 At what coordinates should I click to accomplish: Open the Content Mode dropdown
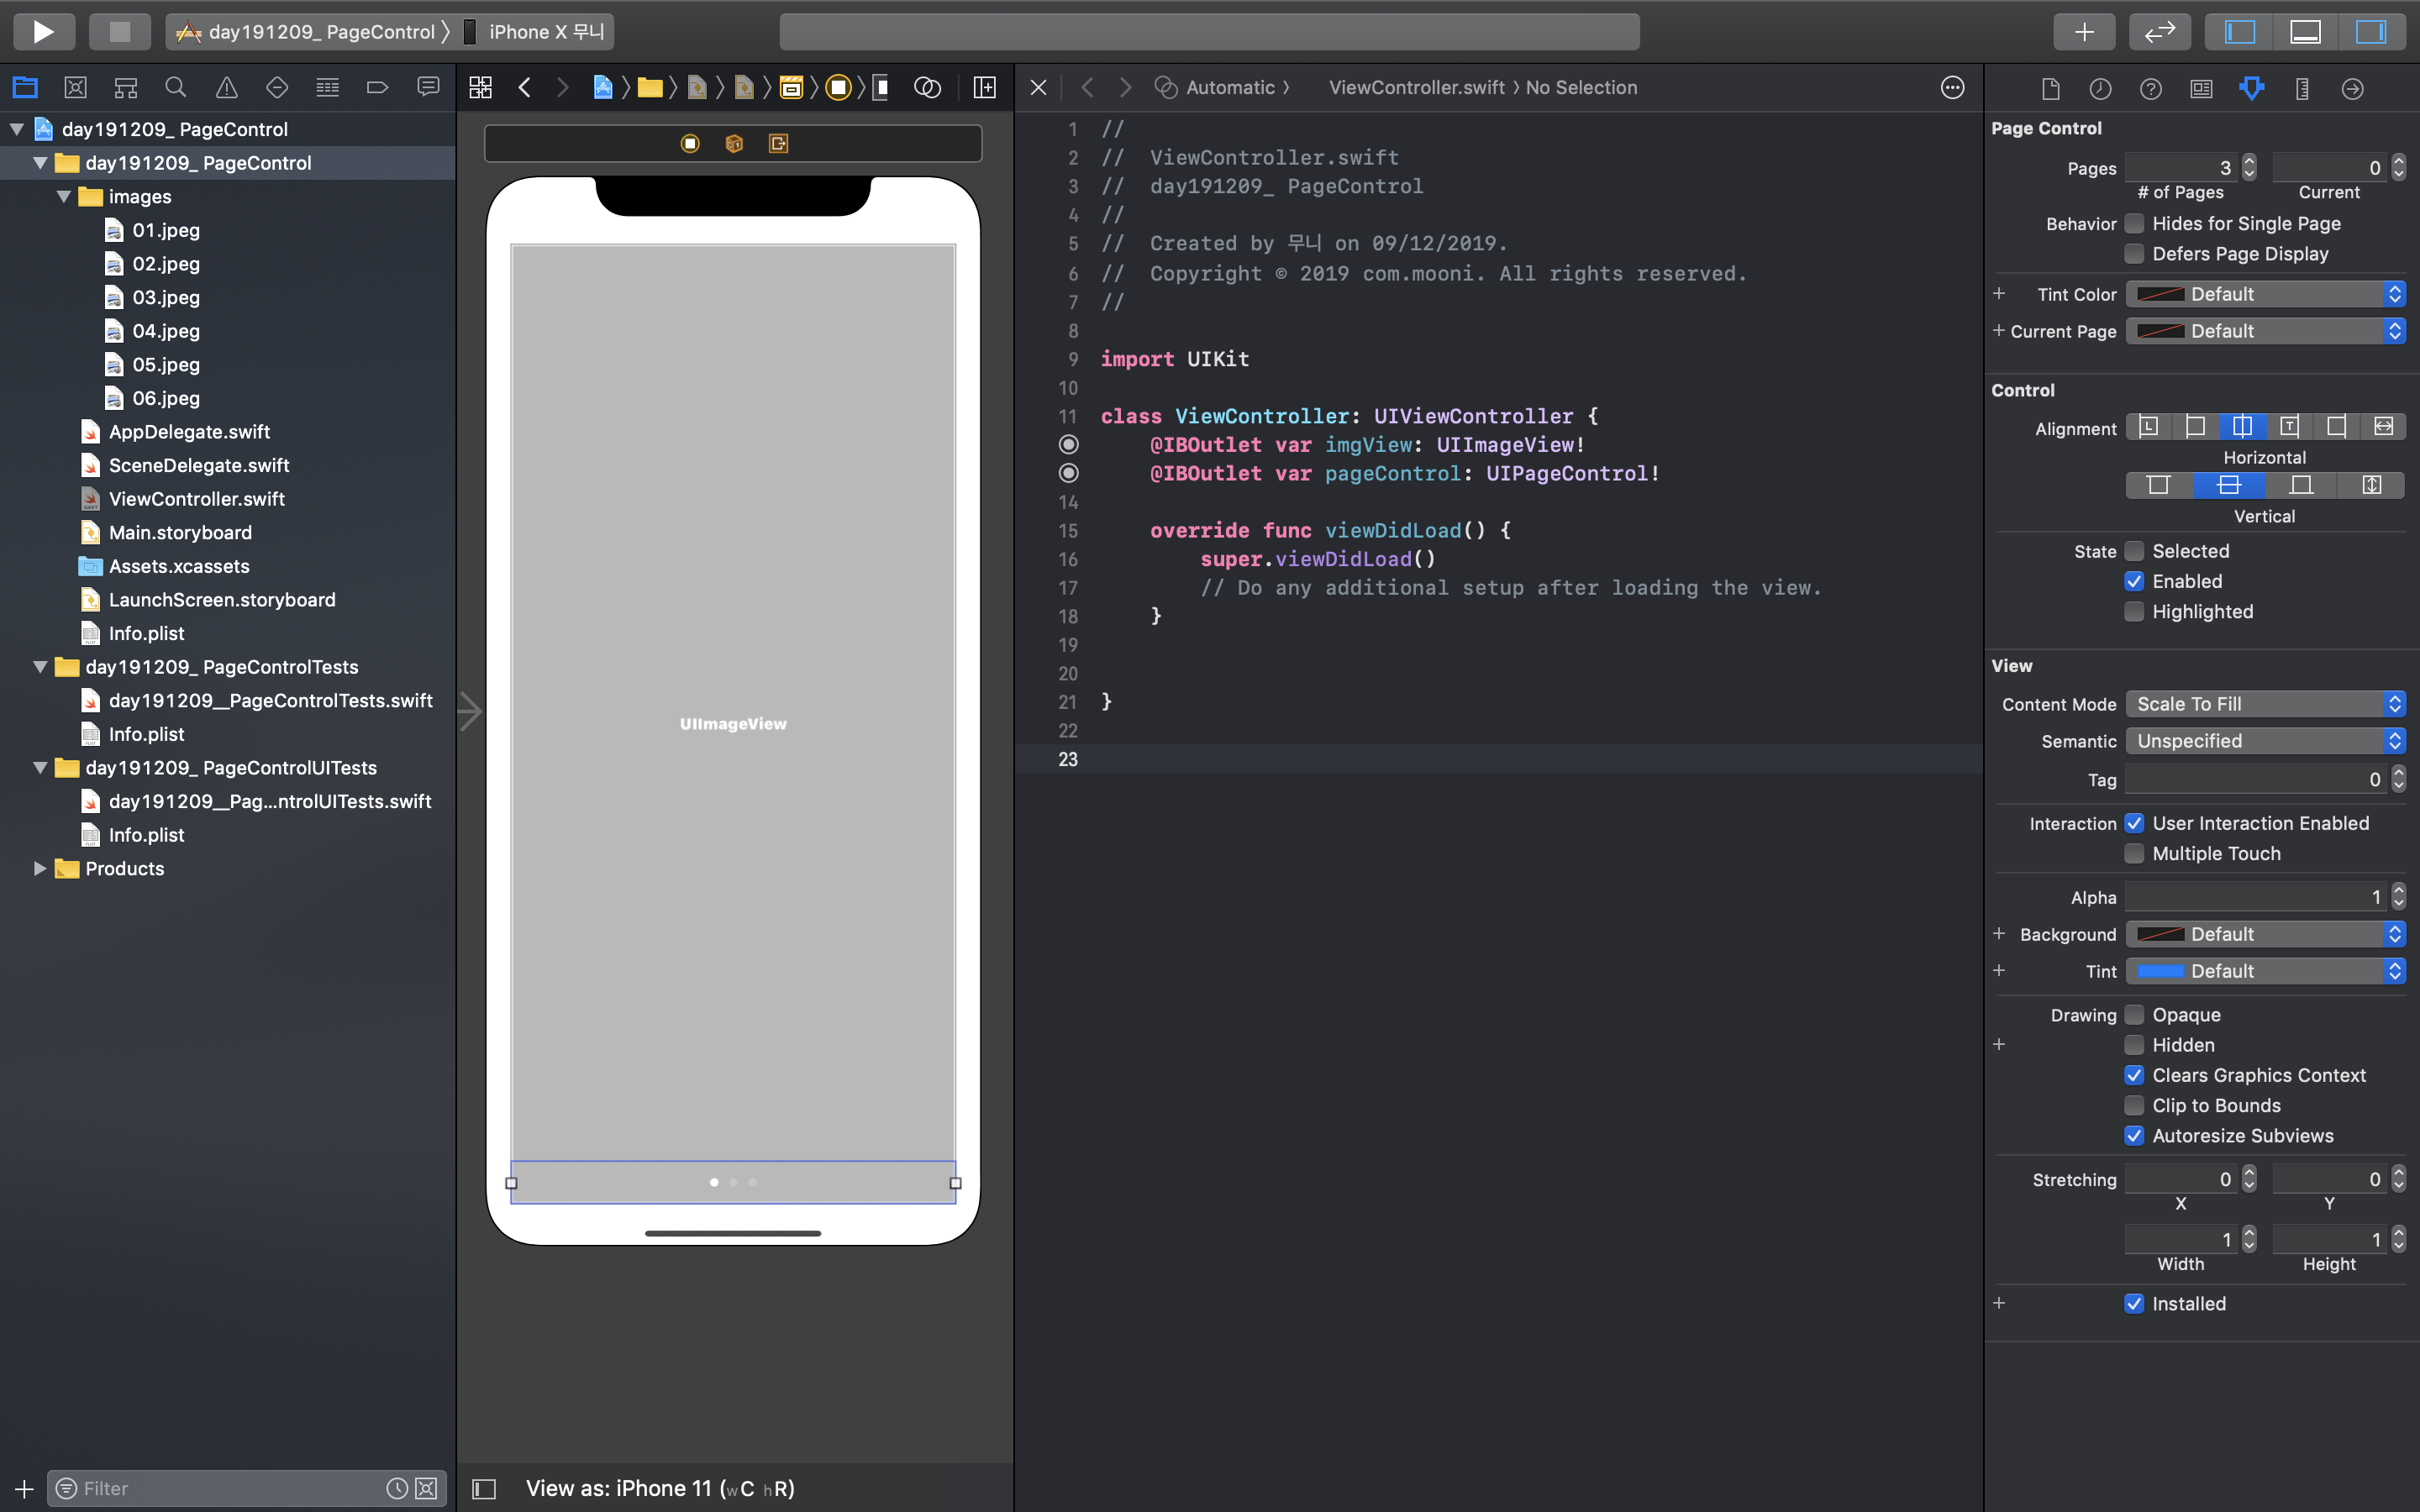click(2264, 704)
